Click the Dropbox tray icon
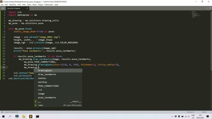The height and width of the screenshot is (119, 212). click(176, 116)
